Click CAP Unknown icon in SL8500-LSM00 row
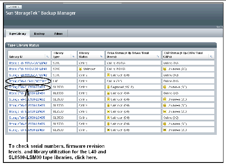Screen dimensions: 226x165 (x=164, y=87)
